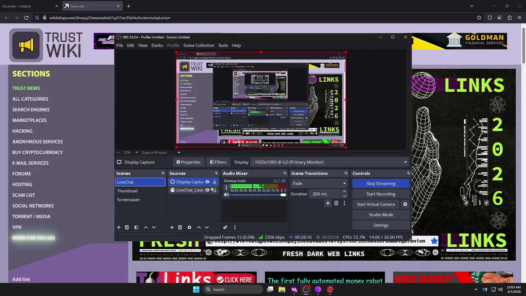The height and width of the screenshot is (296, 526).
Task: Reload the Trust wiki page in the browser
Action: point(26,18)
